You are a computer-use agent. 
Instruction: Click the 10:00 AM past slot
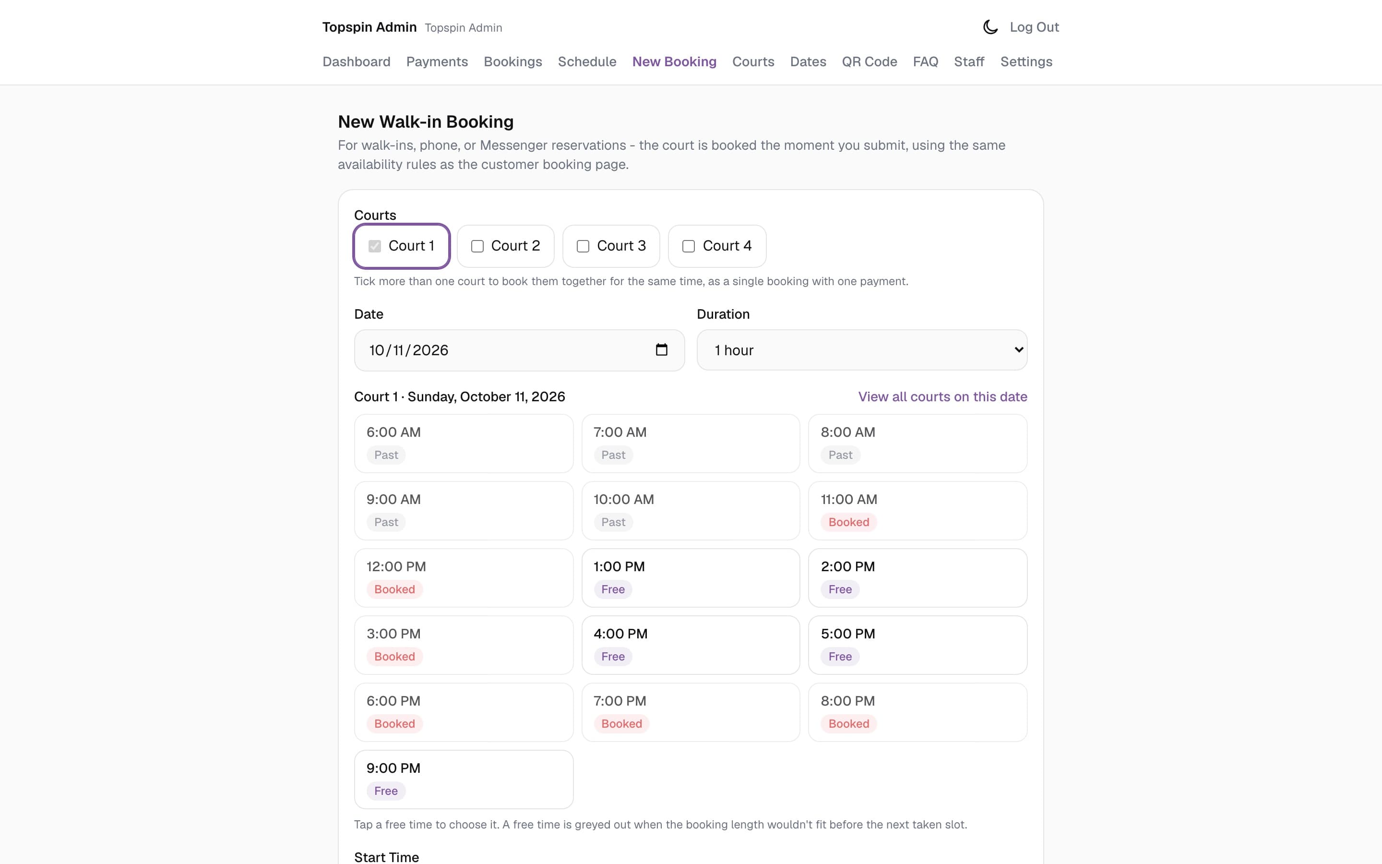691,511
